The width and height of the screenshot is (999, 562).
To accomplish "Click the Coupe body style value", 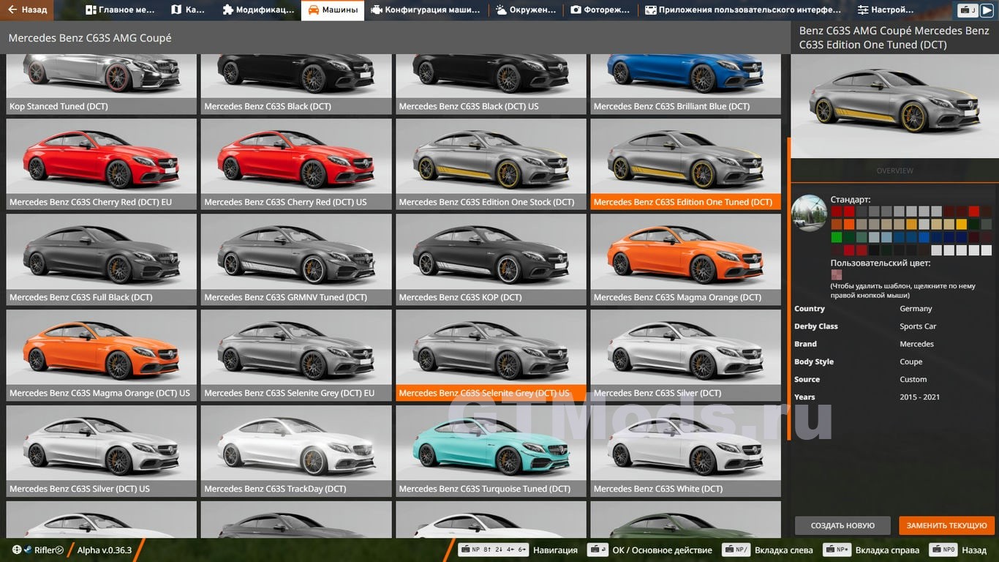I will 911,361.
